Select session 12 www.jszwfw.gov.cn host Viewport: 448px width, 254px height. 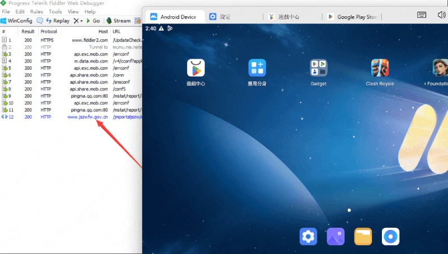point(88,117)
